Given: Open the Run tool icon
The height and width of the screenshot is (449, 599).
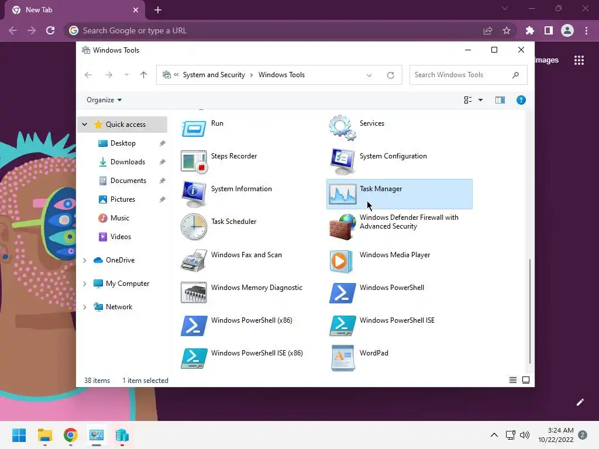Looking at the screenshot, I should coord(194,129).
